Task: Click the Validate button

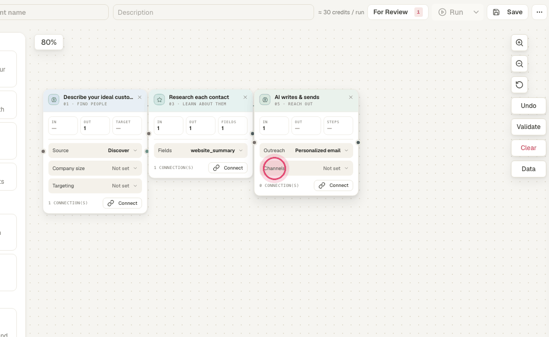Action: (x=528, y=127)
